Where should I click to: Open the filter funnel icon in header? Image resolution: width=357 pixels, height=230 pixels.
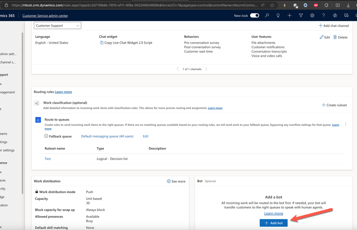click(x=301, y=15)
